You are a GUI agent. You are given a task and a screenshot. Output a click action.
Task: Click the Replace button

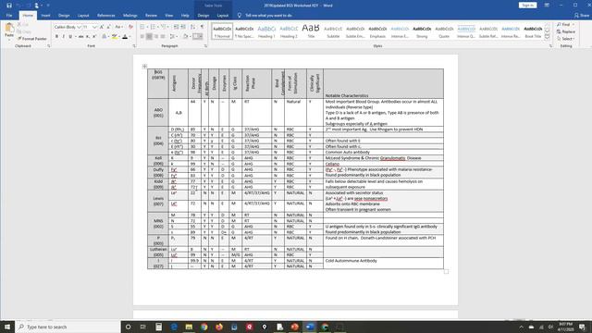tap(565, 31)
